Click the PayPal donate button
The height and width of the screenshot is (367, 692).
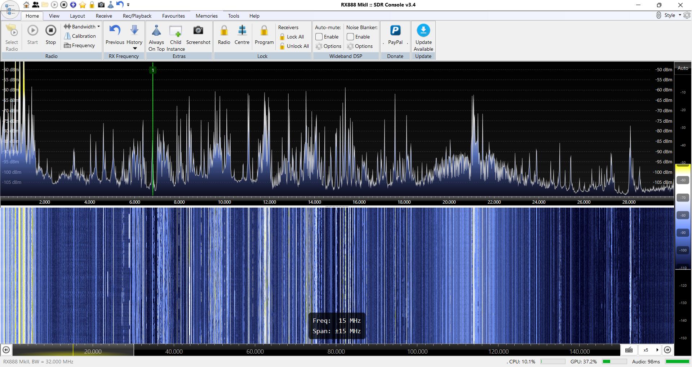(x=395, y=35)
